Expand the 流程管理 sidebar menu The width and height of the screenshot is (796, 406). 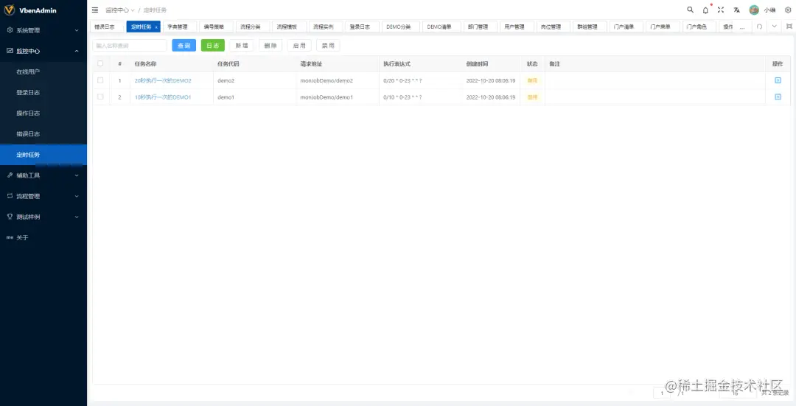43,196
